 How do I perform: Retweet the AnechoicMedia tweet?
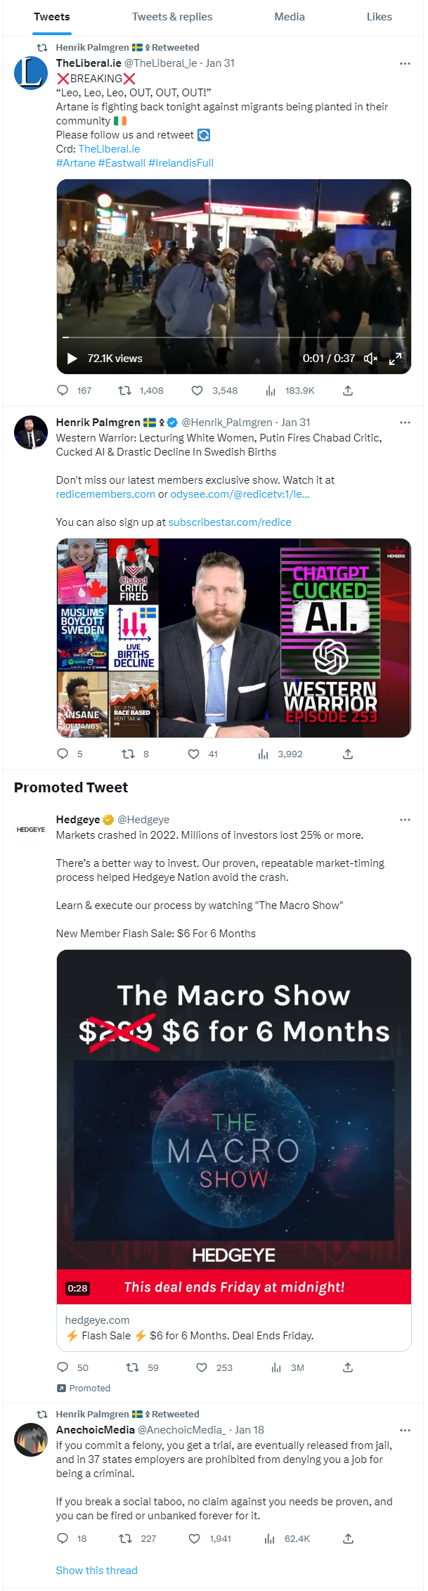(125, 1538)
